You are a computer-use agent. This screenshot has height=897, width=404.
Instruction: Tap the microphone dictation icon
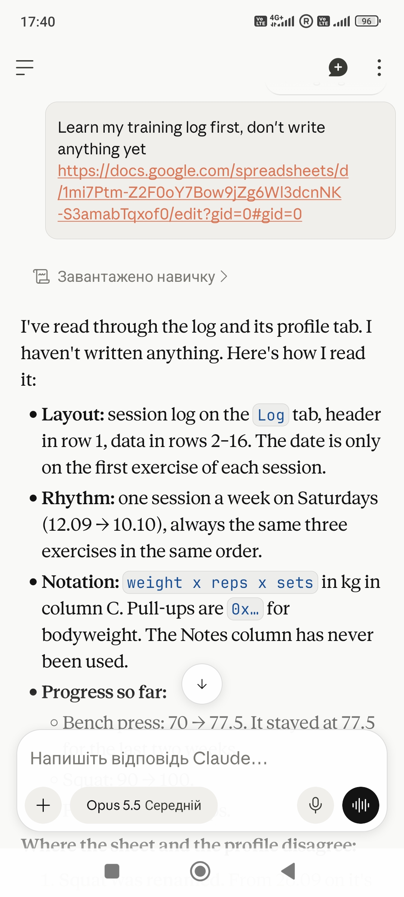click(x=315, y=805)
